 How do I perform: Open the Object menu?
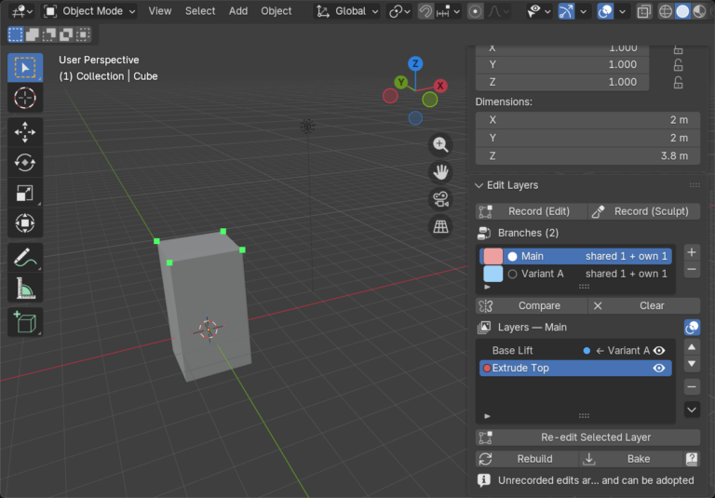(x=276, y=11)
